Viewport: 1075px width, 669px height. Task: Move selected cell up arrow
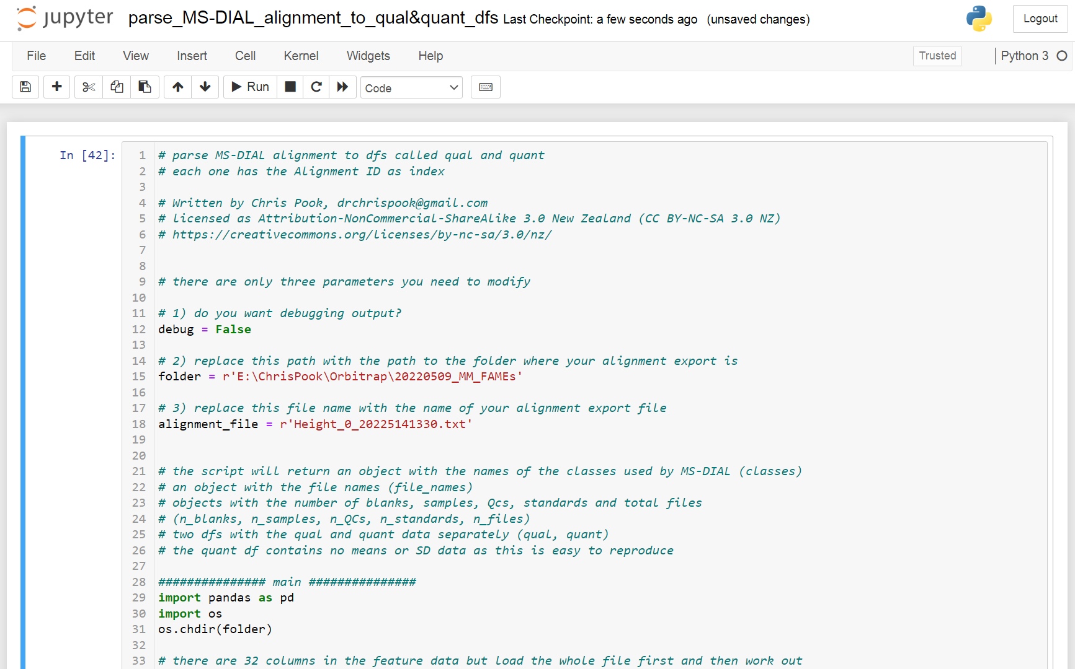178,87
